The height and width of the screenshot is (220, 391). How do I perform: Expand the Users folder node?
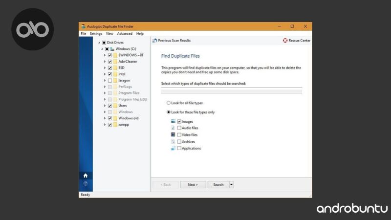click(105, 106)
